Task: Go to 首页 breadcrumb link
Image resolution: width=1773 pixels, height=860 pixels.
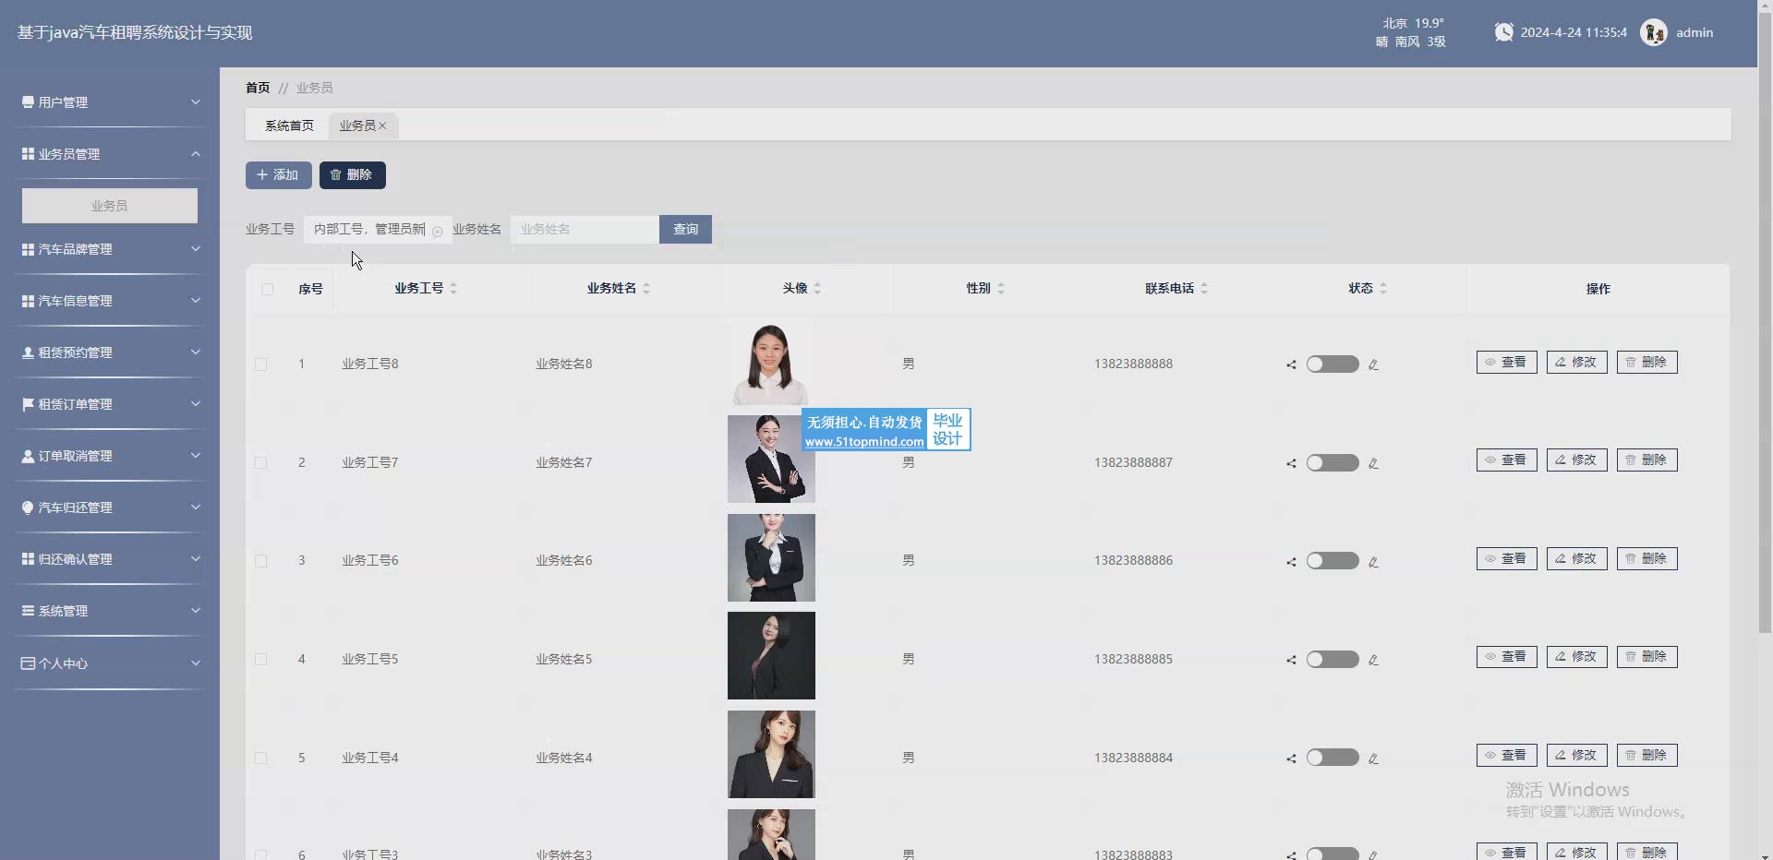Action: (x=258, y=88)
